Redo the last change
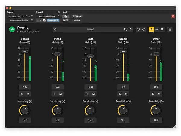 tap(144, 29)
